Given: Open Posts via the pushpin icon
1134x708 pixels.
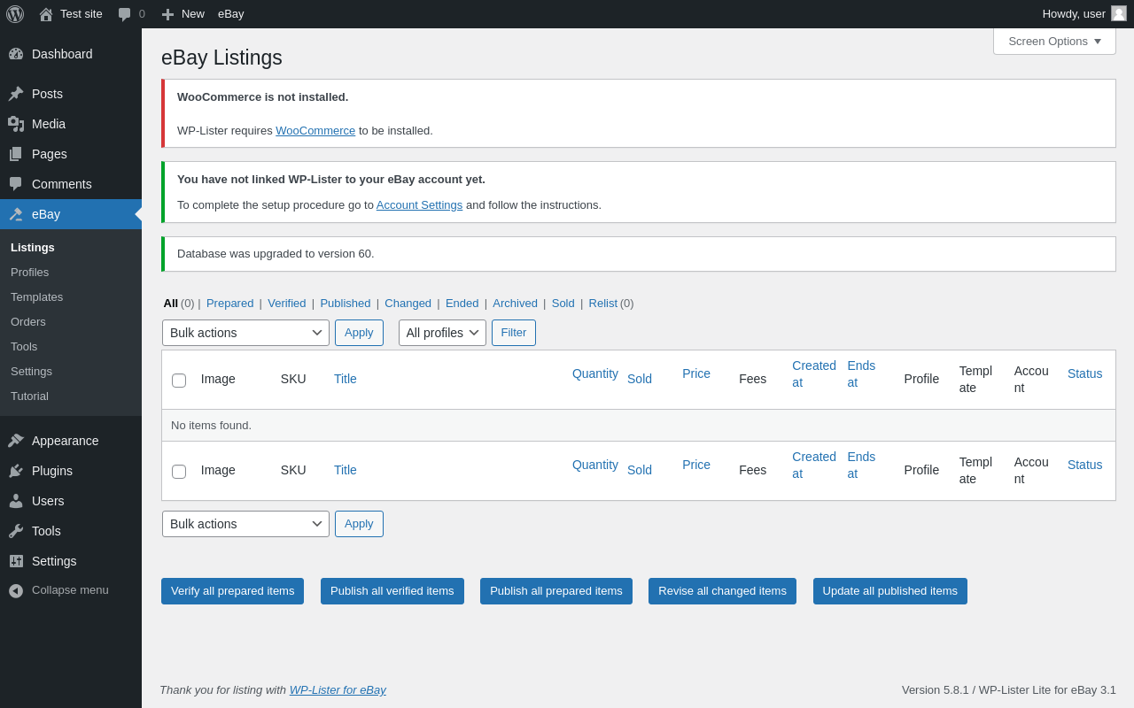Looking at the screenshot, I should (x=16, y=94).
